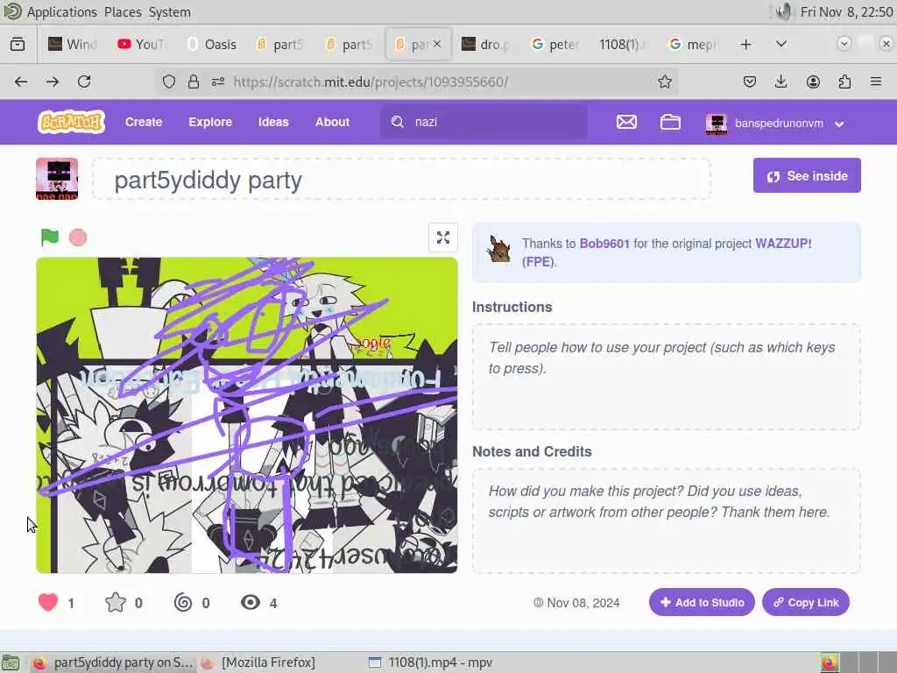This screenshot has height=673, width=897.
Task: Click the red stop button above the stage
Action: pyautogui.click(x=78, y=237)
